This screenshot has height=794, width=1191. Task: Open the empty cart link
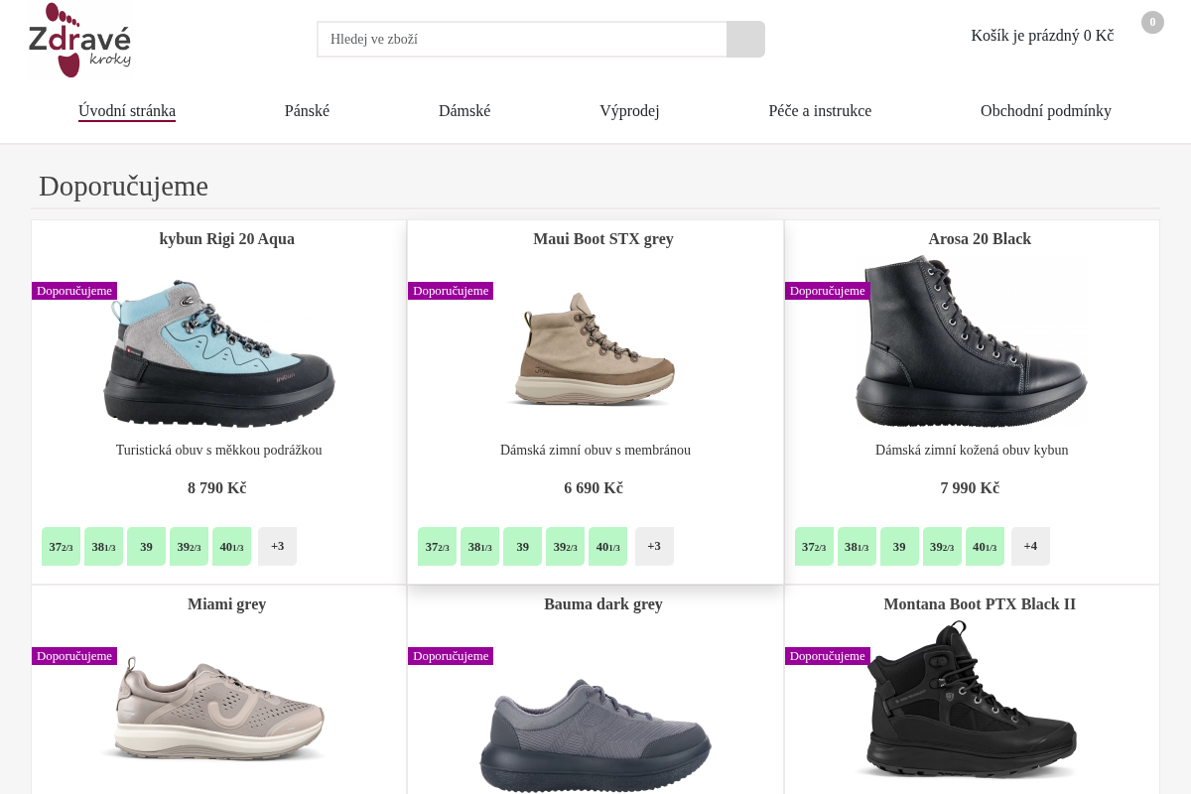coord(1042,36)
